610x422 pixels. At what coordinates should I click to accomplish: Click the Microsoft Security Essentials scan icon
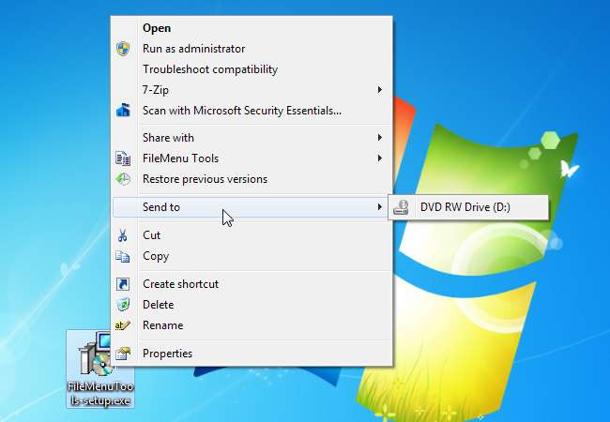pos(123,111)
